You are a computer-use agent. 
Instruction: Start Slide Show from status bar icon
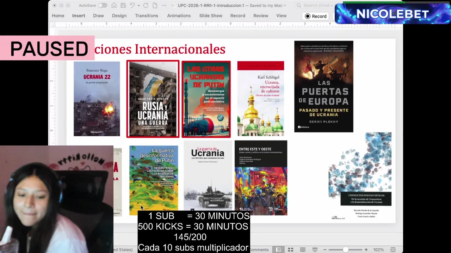[x=315, y=249]
